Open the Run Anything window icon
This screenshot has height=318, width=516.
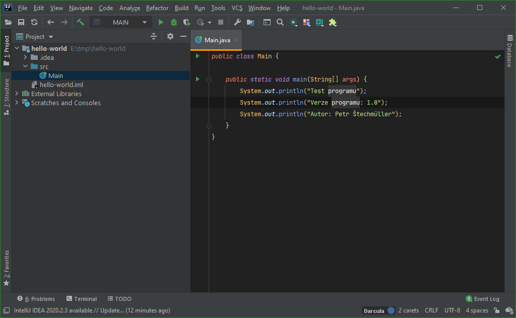click(x=267, y=22)
